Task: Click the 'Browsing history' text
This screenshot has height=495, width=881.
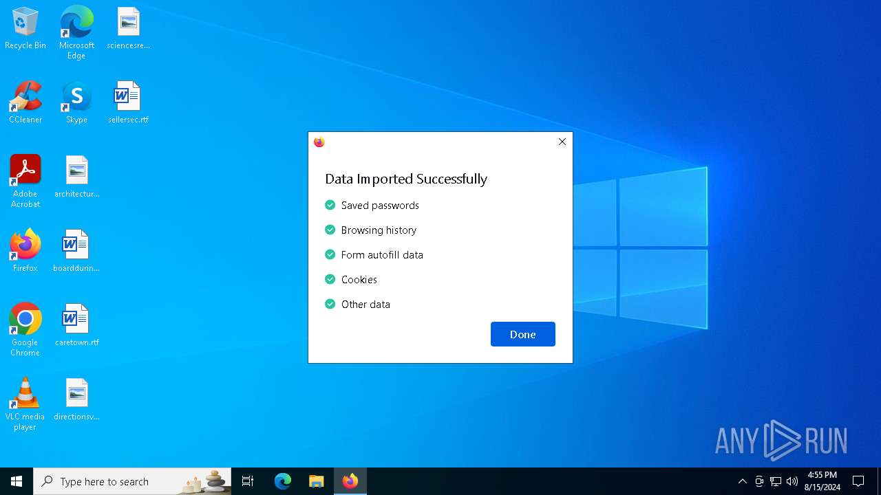Action: click(x=379, y=230)
